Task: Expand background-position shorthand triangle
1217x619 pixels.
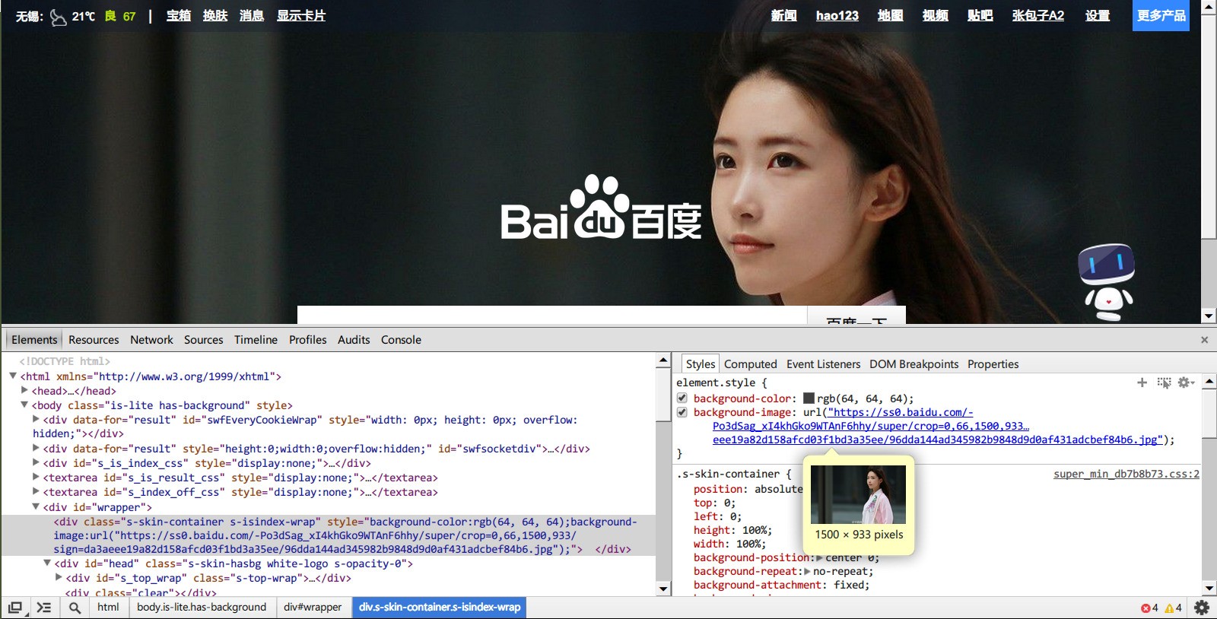Action: tap(819, 557)
